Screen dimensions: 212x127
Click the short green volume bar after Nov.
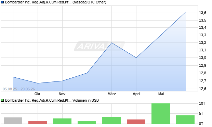(87, 123)
